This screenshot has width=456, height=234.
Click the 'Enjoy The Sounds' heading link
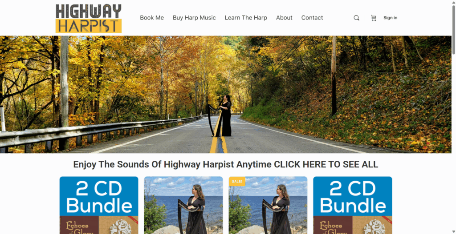coord(226,164)
